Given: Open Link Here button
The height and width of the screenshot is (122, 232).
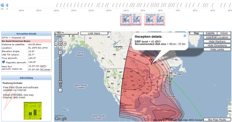Looking at the screenshot, I should (x=94, y=33).
